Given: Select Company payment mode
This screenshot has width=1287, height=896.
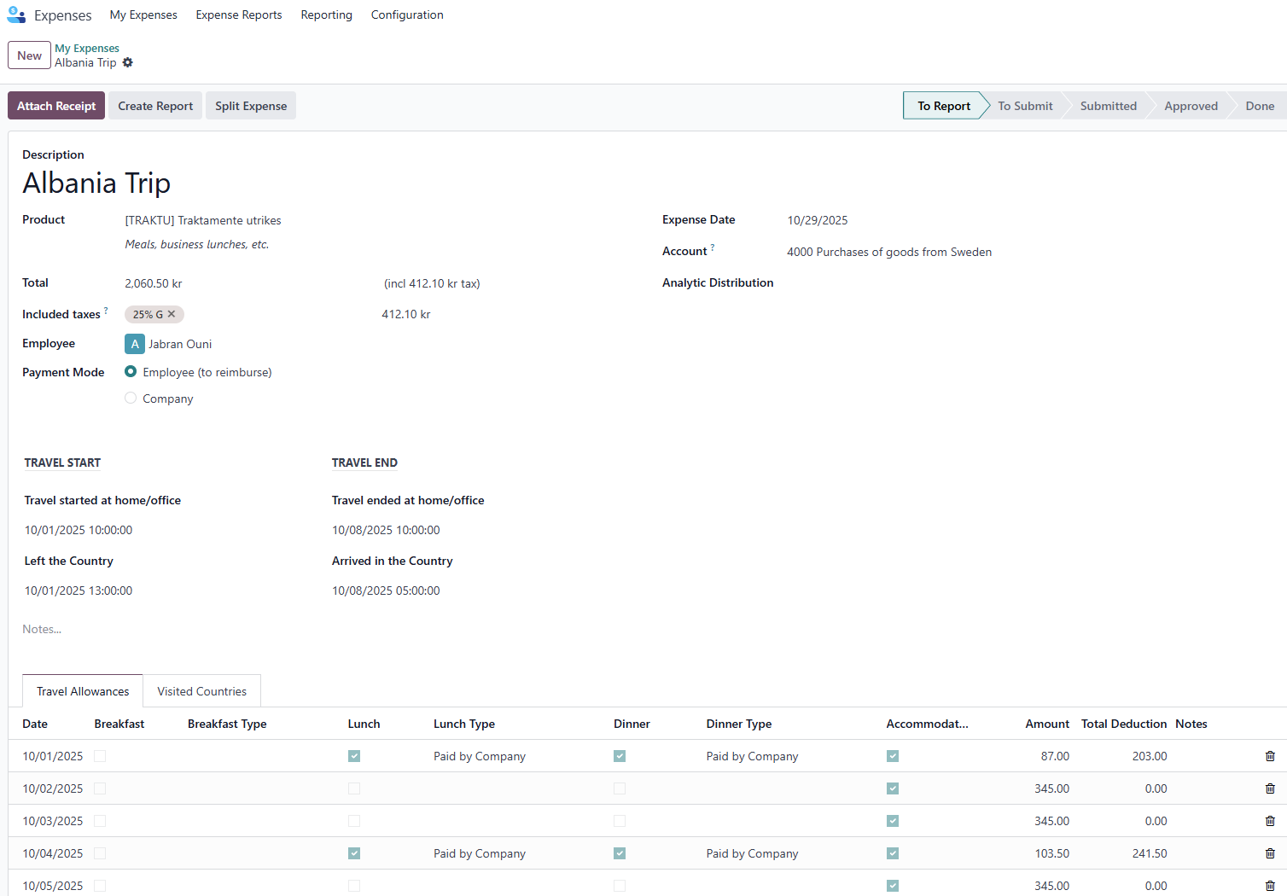Looking at the screenshot, I should [131, 399].
